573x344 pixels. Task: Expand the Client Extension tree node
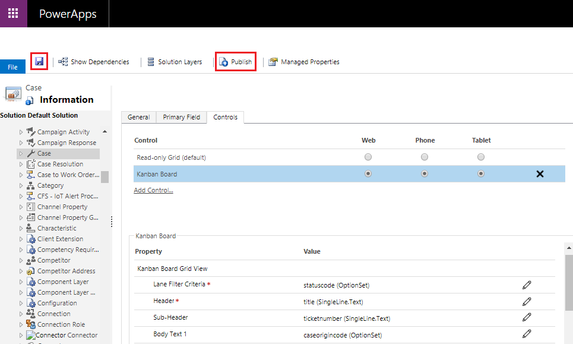click(21, 239)
